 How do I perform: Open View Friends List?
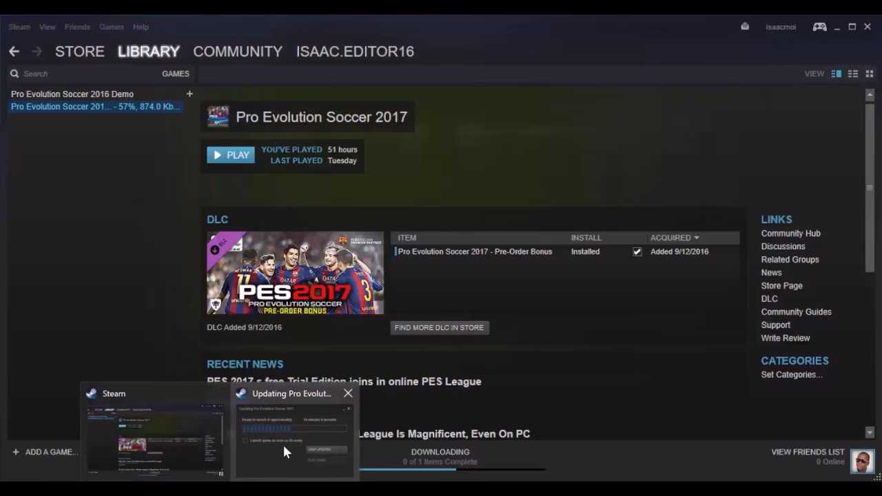(808, 452)
